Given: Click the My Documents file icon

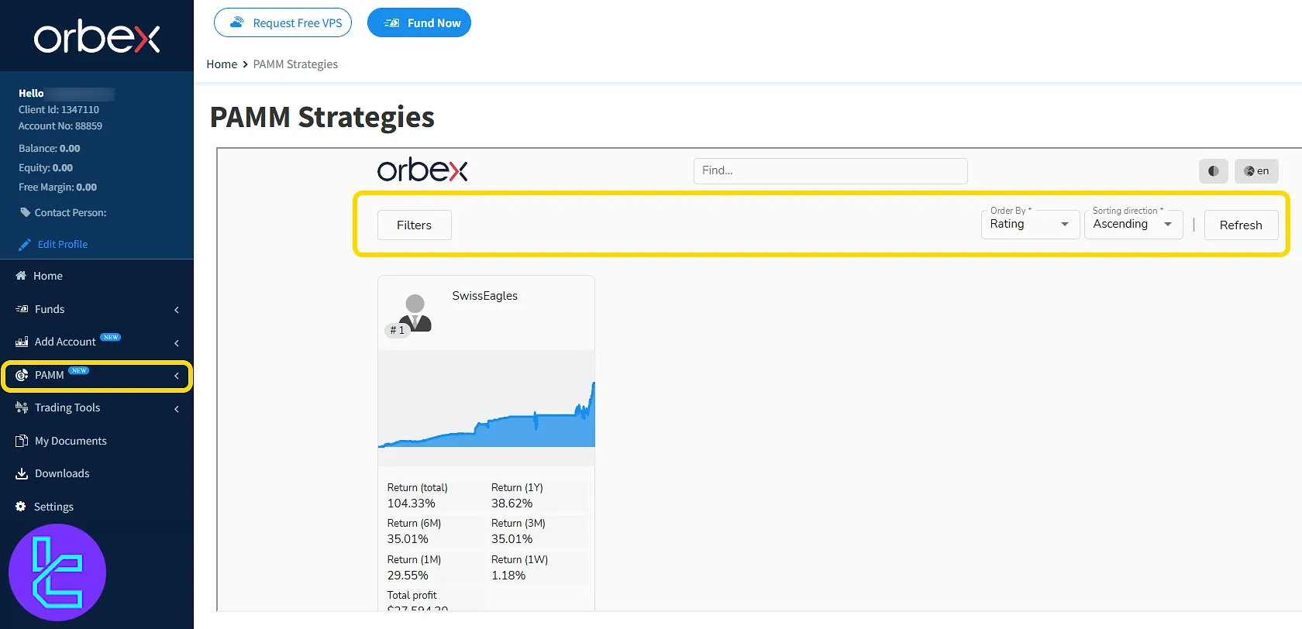Looking at the screenshot, I should [22, 441].
